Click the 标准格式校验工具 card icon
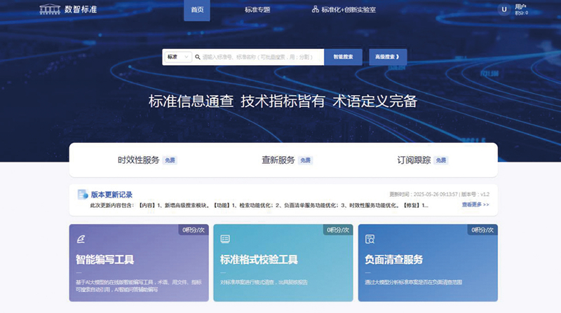 (x=225, y=239)
